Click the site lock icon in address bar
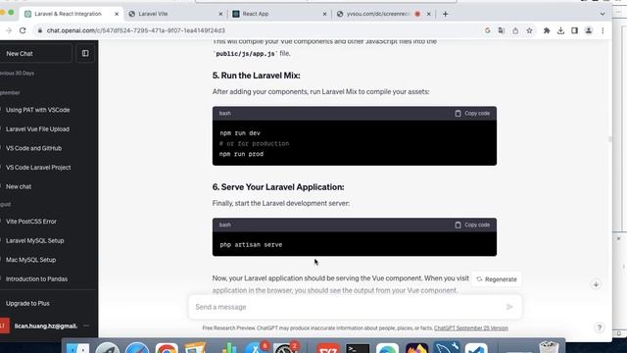This screenshot has width=627, height=353. click(x=39, y=30)
